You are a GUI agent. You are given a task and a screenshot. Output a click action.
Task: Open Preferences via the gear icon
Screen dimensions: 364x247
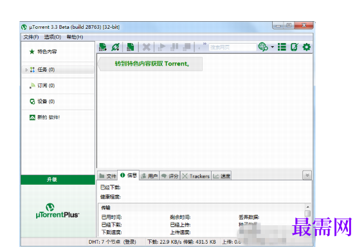[306, 47]
